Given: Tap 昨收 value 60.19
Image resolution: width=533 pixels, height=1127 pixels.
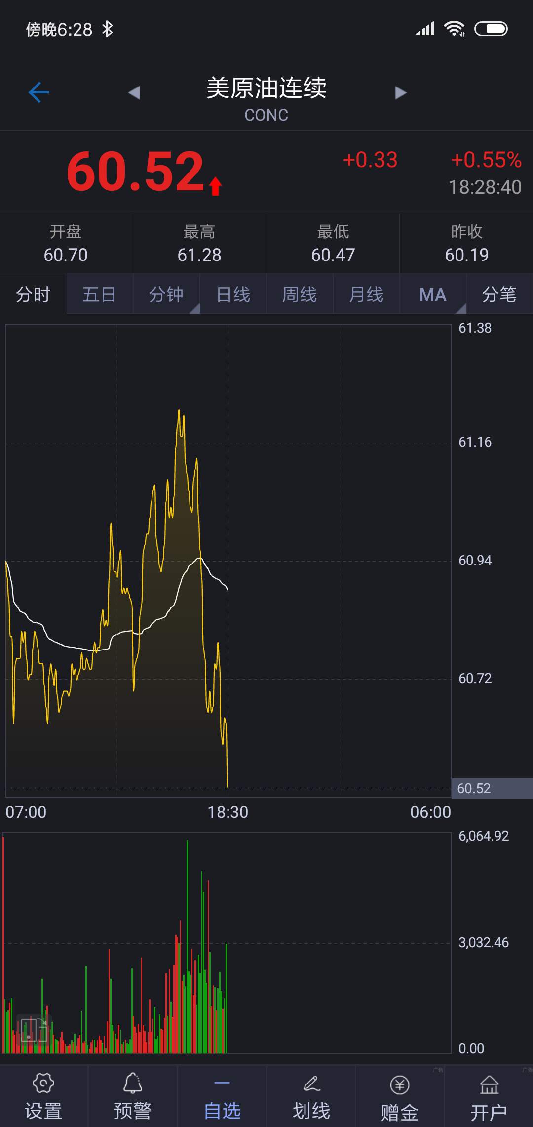Looking at the screenshot, I should [x=467, y=255].
